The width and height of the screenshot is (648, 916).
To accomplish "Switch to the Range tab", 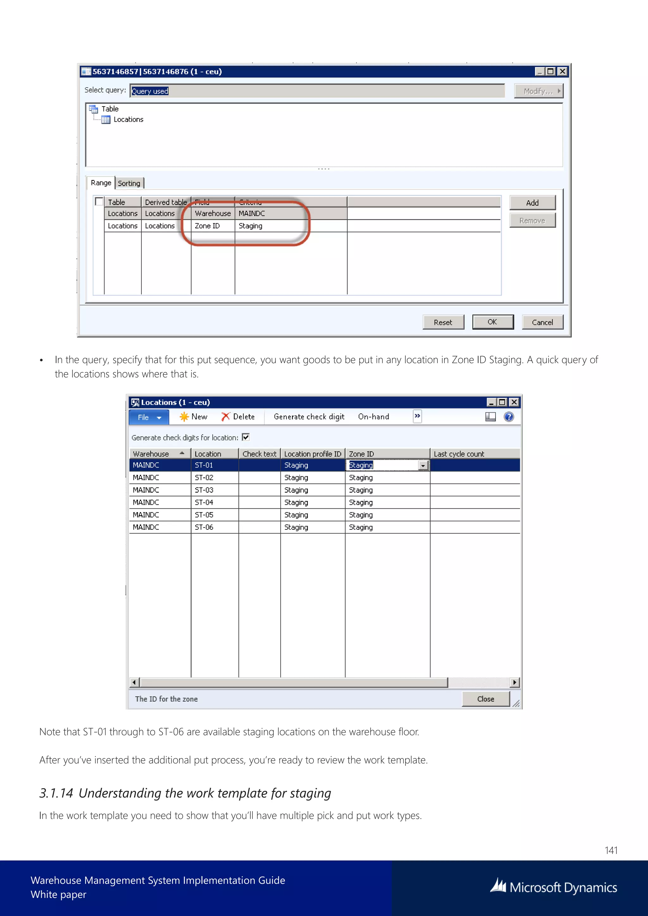I will (101, 183).
